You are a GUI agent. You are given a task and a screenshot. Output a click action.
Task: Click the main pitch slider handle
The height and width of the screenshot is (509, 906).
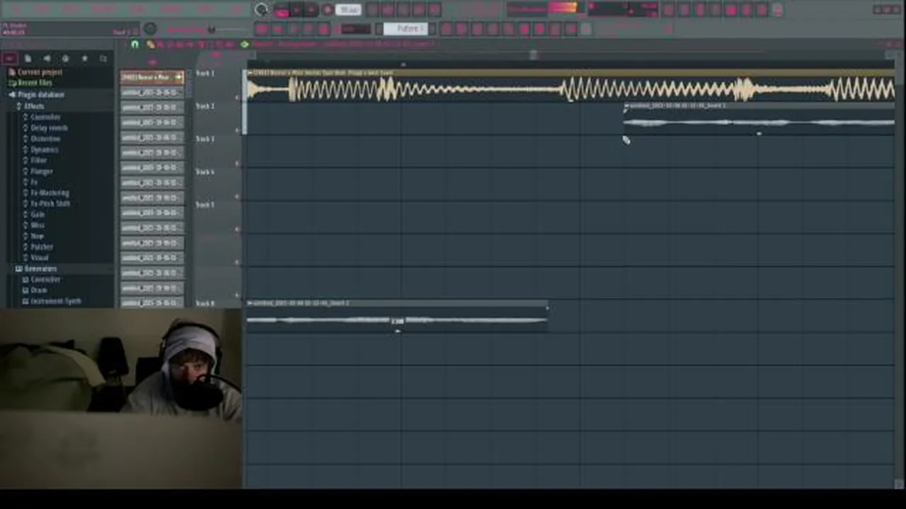[211, 30]
